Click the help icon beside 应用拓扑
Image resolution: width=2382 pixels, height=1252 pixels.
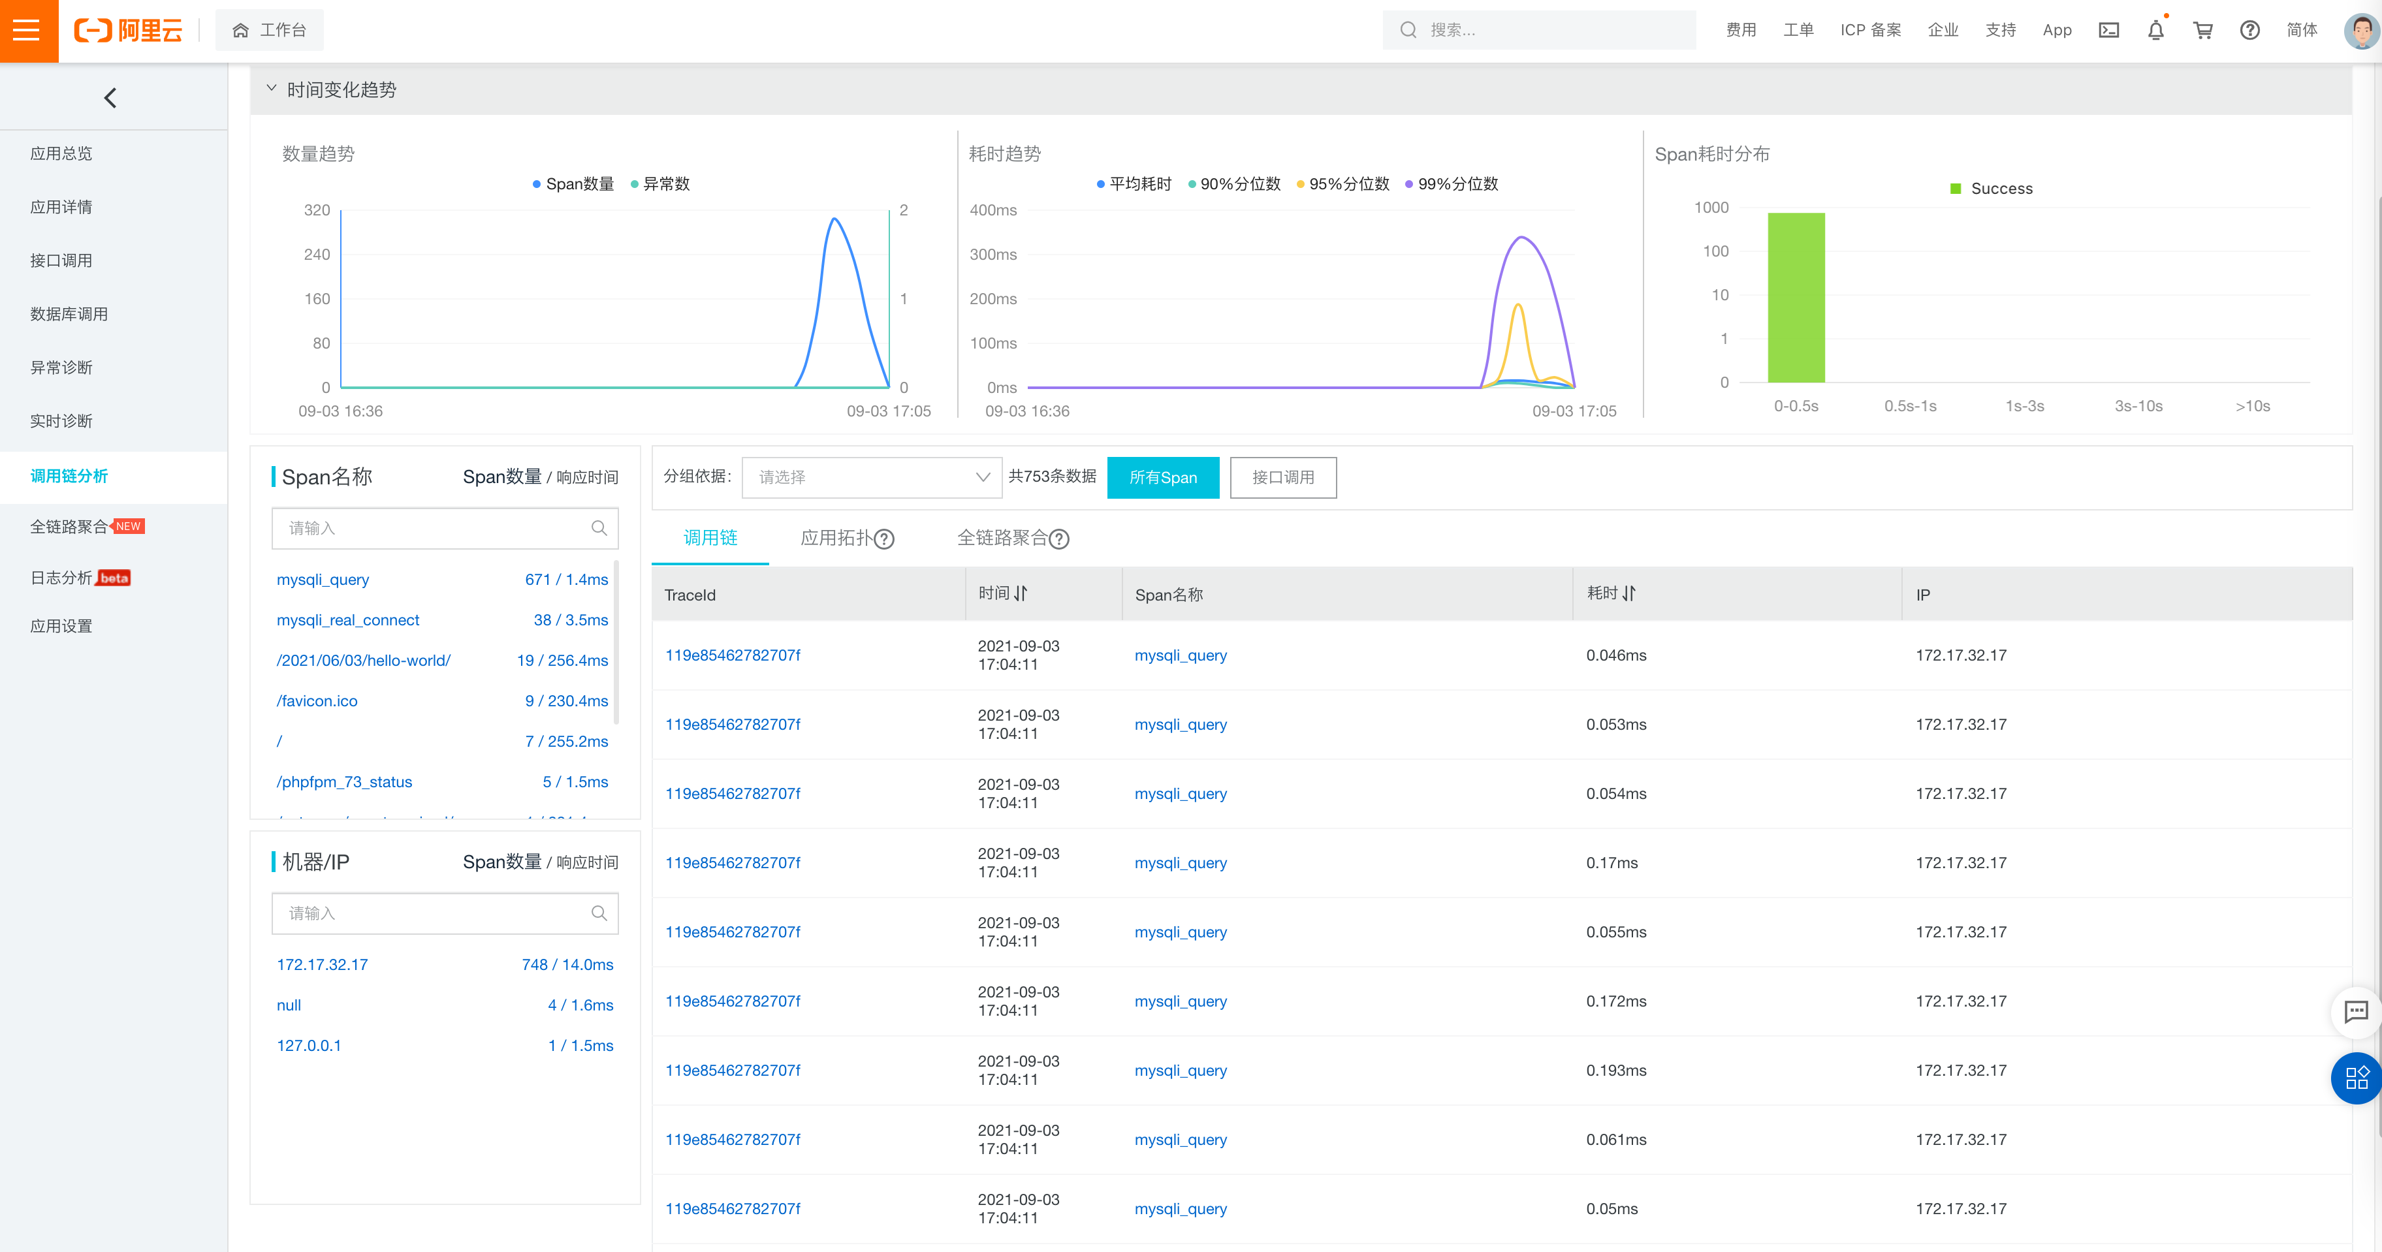(885, 539)
